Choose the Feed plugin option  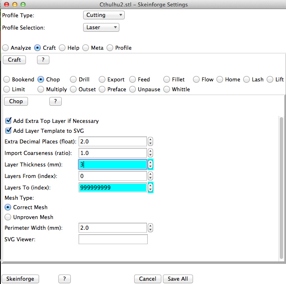coord(133,80)
